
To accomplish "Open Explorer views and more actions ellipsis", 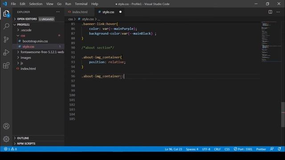I will tap(58, 12).
